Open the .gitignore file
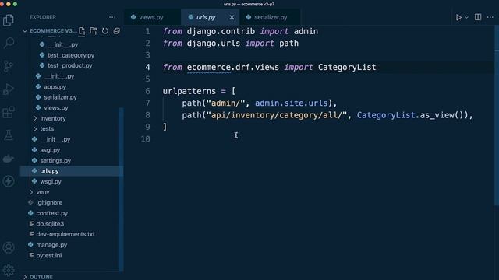 pos(49,202)
